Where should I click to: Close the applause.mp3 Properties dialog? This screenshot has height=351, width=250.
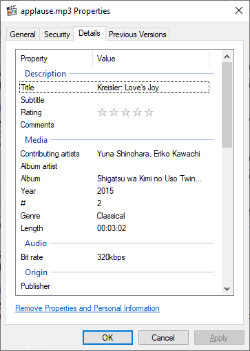[239, 10]
